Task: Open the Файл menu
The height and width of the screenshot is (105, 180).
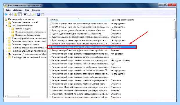Action: (8, 10)
